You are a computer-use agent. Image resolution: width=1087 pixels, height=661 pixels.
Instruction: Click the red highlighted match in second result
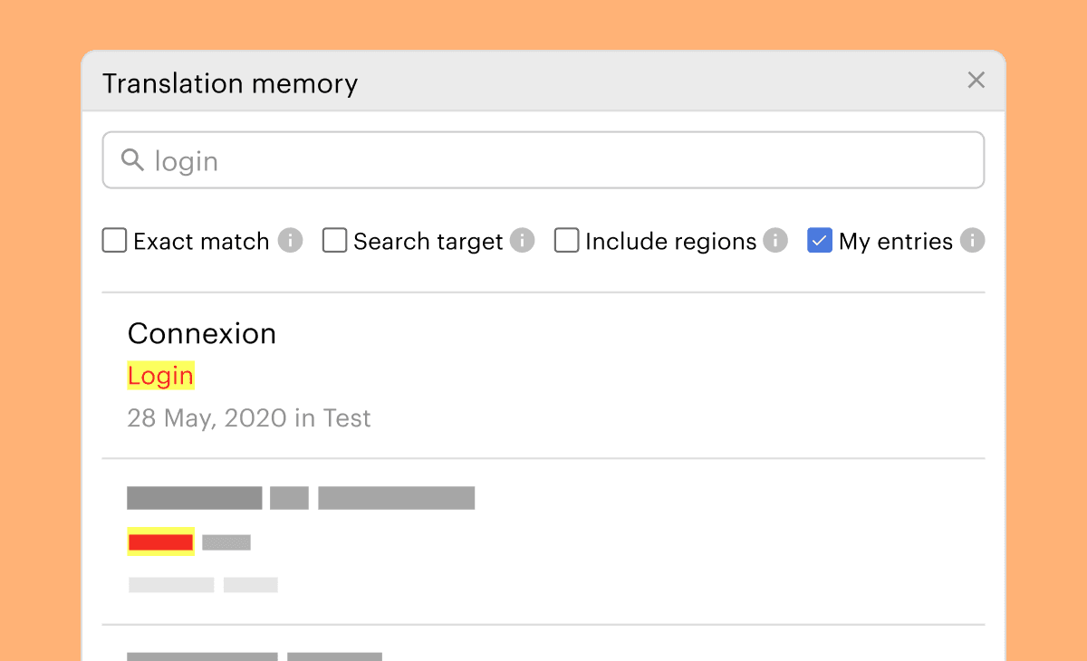point(160,542)
